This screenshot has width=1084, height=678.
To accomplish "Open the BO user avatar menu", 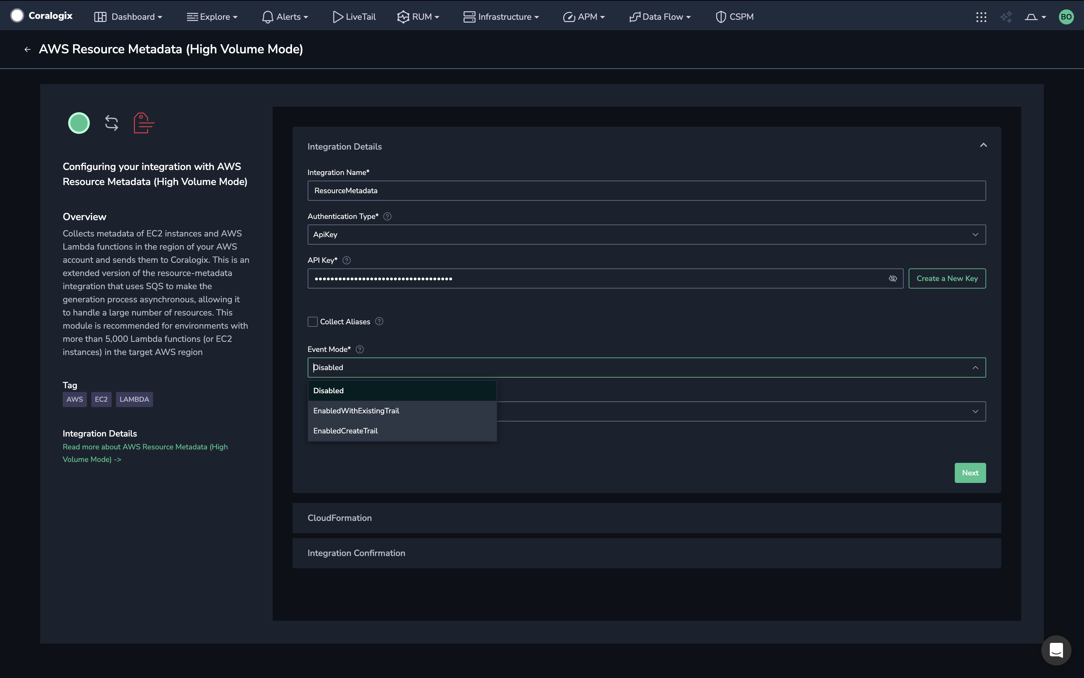I will pyautogui.click(x=1066, y=17).
